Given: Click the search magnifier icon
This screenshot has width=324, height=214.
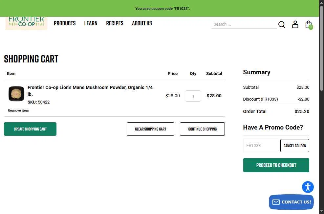Looking at the screenshot, I should (x=282, y=24).
